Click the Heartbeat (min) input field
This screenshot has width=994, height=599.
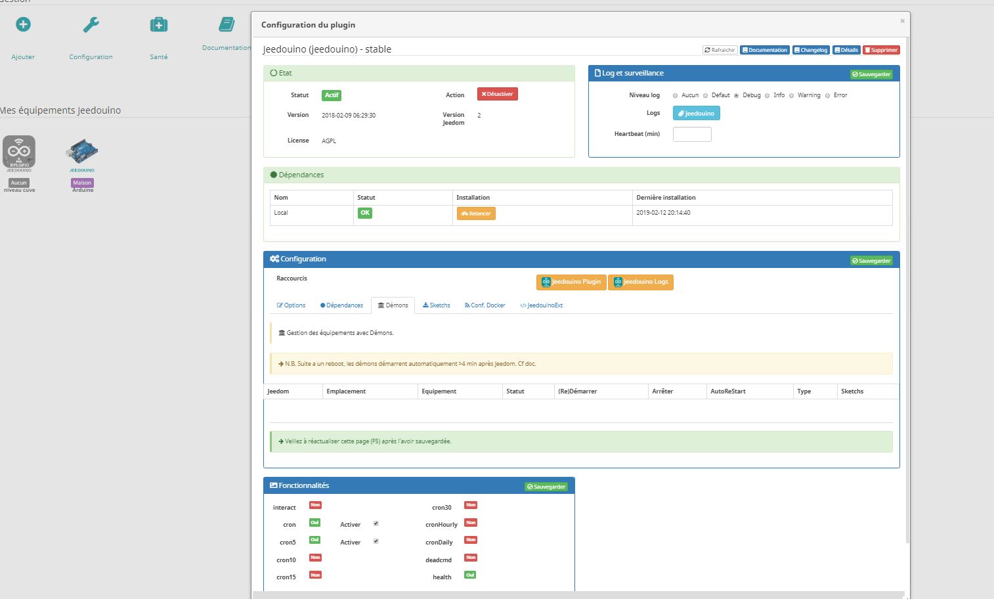click(x=692, y=134)
